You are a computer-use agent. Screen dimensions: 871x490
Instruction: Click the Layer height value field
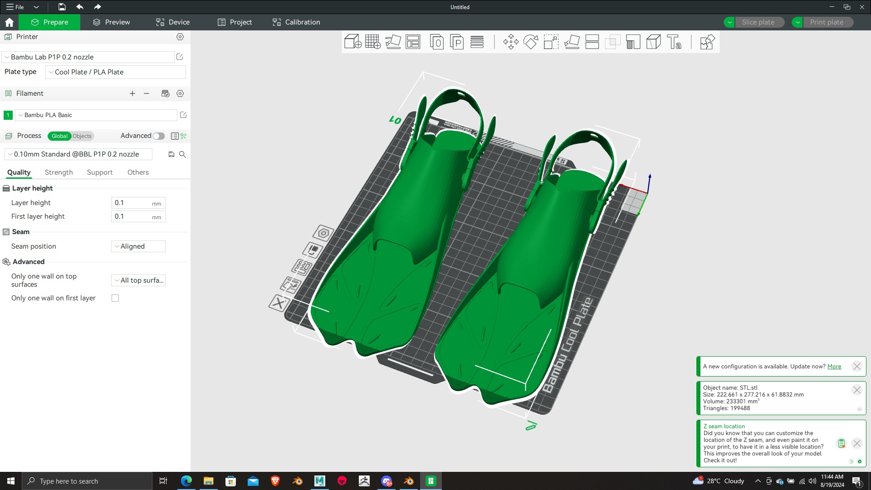tap(138, 203)
